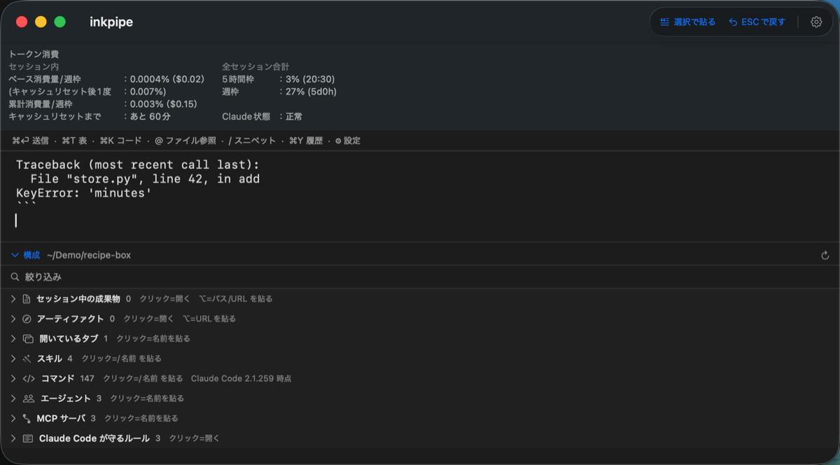Select the ⌘K コード shortcut hint

click(x=121, y=141)
